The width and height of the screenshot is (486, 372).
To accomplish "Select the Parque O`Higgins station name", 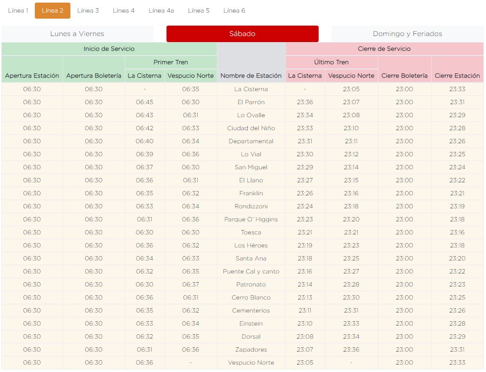I will (x=251, y=219).
